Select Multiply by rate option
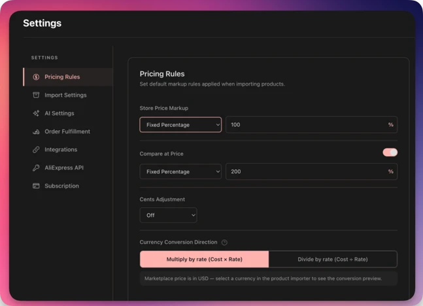The height and width of the screenshot is (306, 423). 204,260
